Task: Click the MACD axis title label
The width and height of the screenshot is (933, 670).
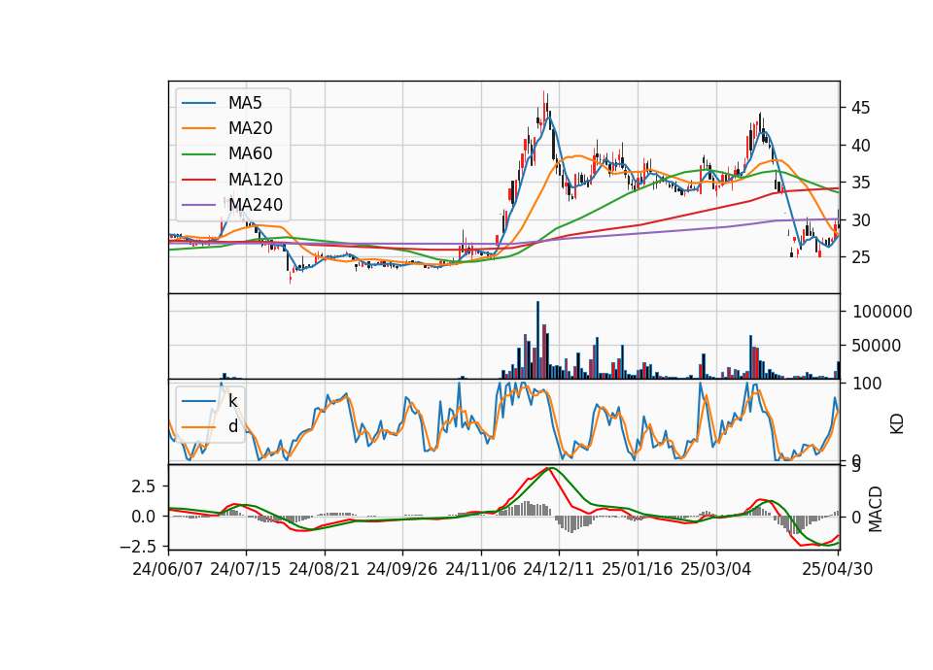Action: (x=875, y=510)
